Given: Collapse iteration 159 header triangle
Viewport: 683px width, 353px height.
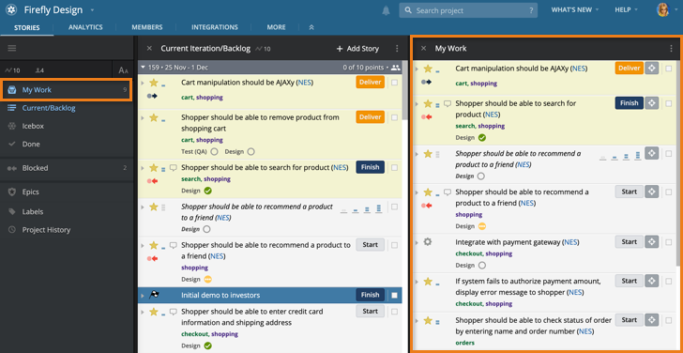Looking at the screenshot, I should [x=143, y=68].
